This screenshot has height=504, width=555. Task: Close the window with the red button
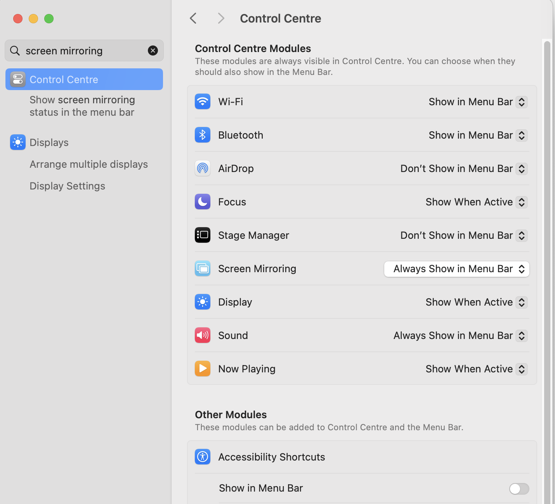[18, 19]
